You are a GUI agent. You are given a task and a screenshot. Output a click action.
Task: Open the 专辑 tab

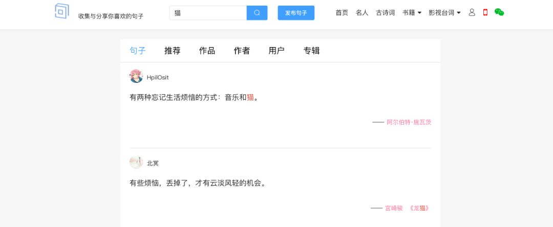[311, 51]
